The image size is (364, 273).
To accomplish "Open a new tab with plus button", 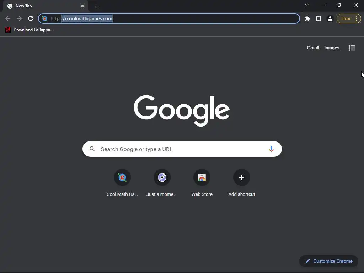I will pyautogui.click(x=96, y=6).
